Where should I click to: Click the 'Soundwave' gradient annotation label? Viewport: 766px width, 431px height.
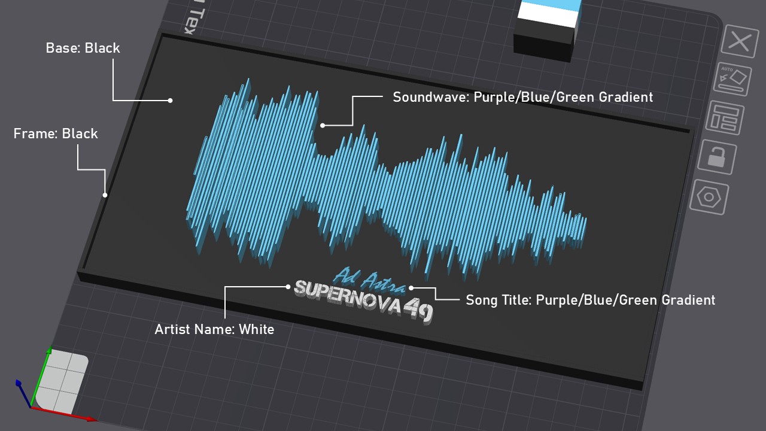click(x=522, y=97)
